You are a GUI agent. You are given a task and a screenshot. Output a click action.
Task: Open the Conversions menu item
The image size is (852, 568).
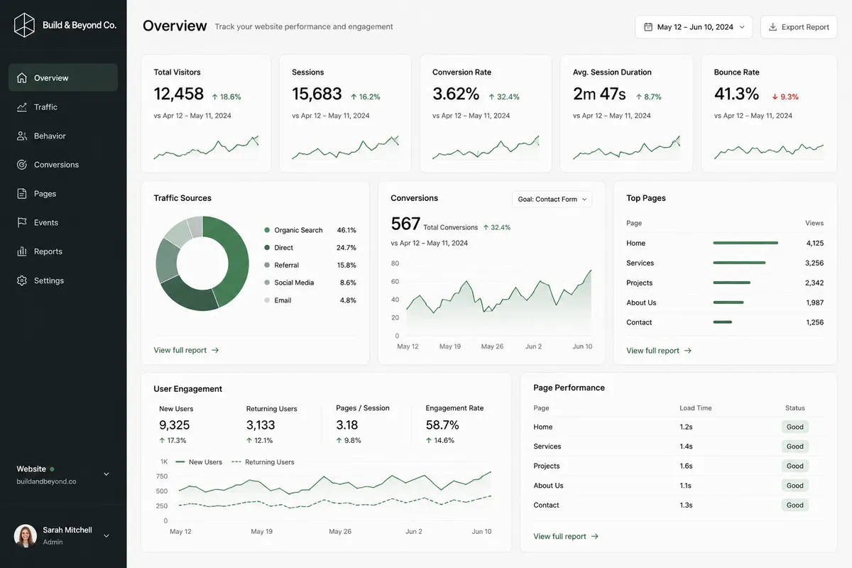click(63, 165)
